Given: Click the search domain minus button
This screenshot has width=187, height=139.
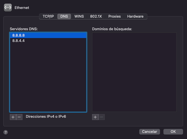Looking at the screenshot, I should point(101,117).
